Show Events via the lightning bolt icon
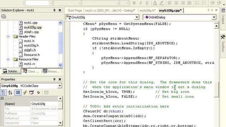 [x=25, y=92]
